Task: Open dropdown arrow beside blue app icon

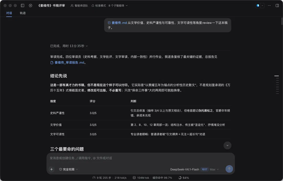Action: click(262, 5)
